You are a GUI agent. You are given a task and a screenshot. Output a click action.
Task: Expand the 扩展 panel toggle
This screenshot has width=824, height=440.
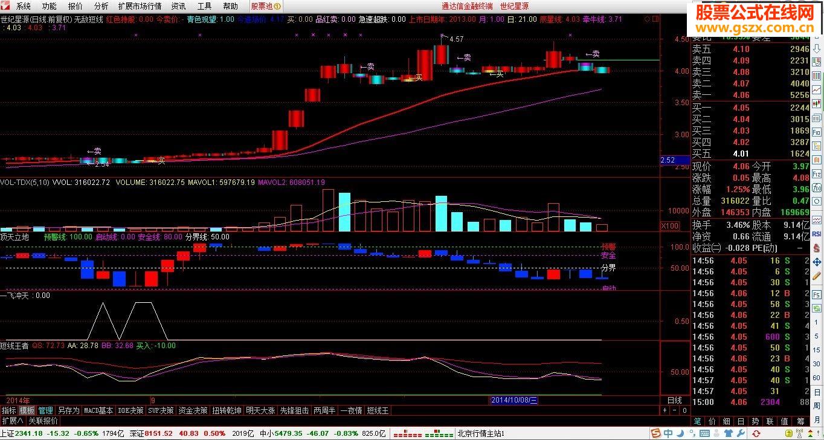point(12,421)
